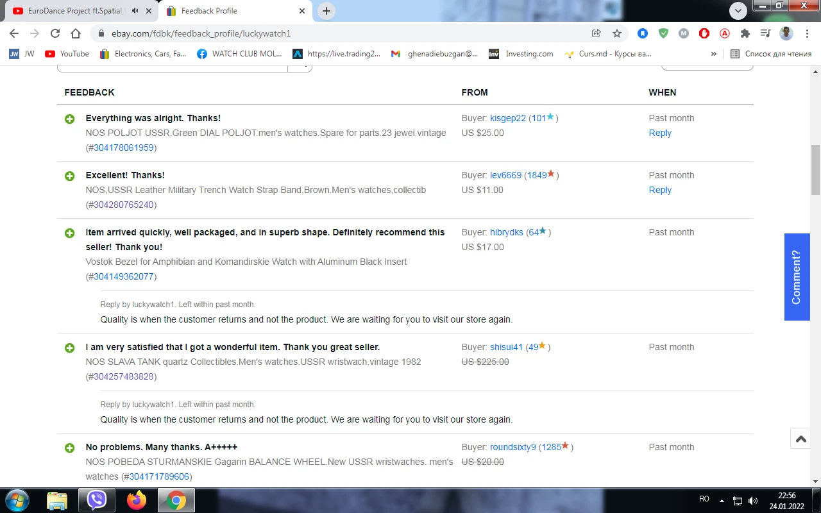Mute the EuroDance Project tab audio
Viewport: 821px width, 513px height.
tap(135, 11)
